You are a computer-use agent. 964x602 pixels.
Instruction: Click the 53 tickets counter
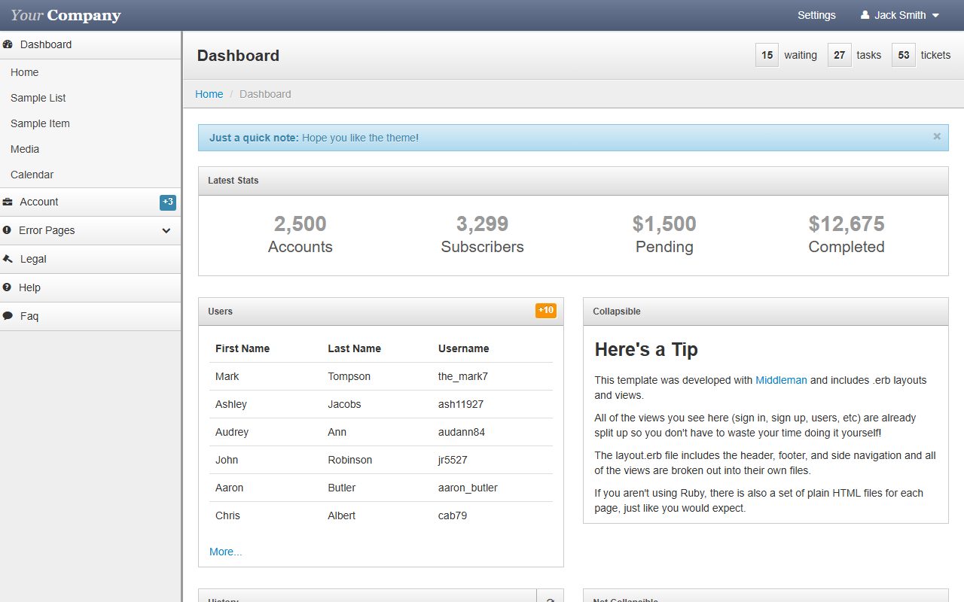pyautogui.click(x=922, y=55)
